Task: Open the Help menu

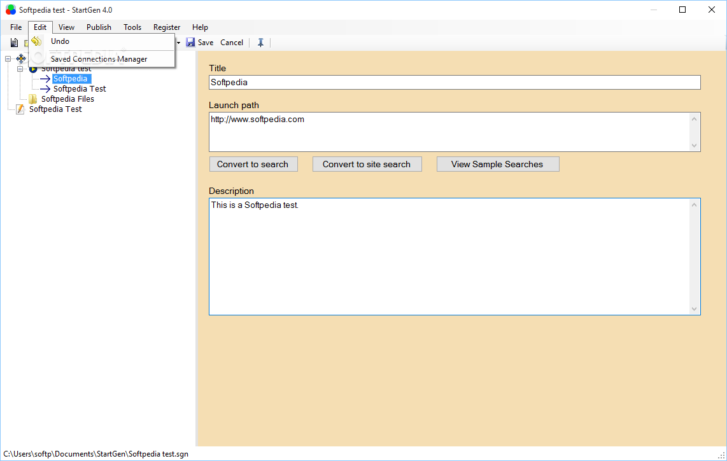Action: (200, 27)
